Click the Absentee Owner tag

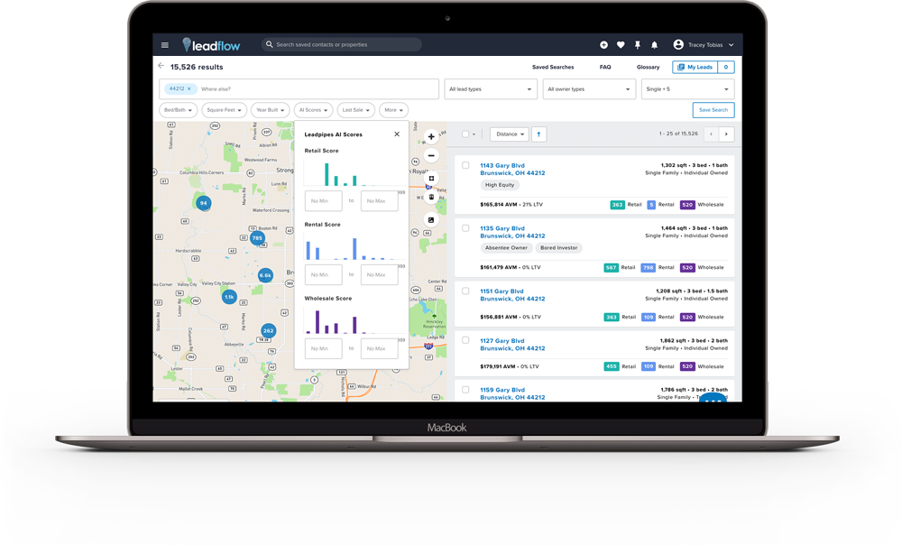tap(506, 248)
